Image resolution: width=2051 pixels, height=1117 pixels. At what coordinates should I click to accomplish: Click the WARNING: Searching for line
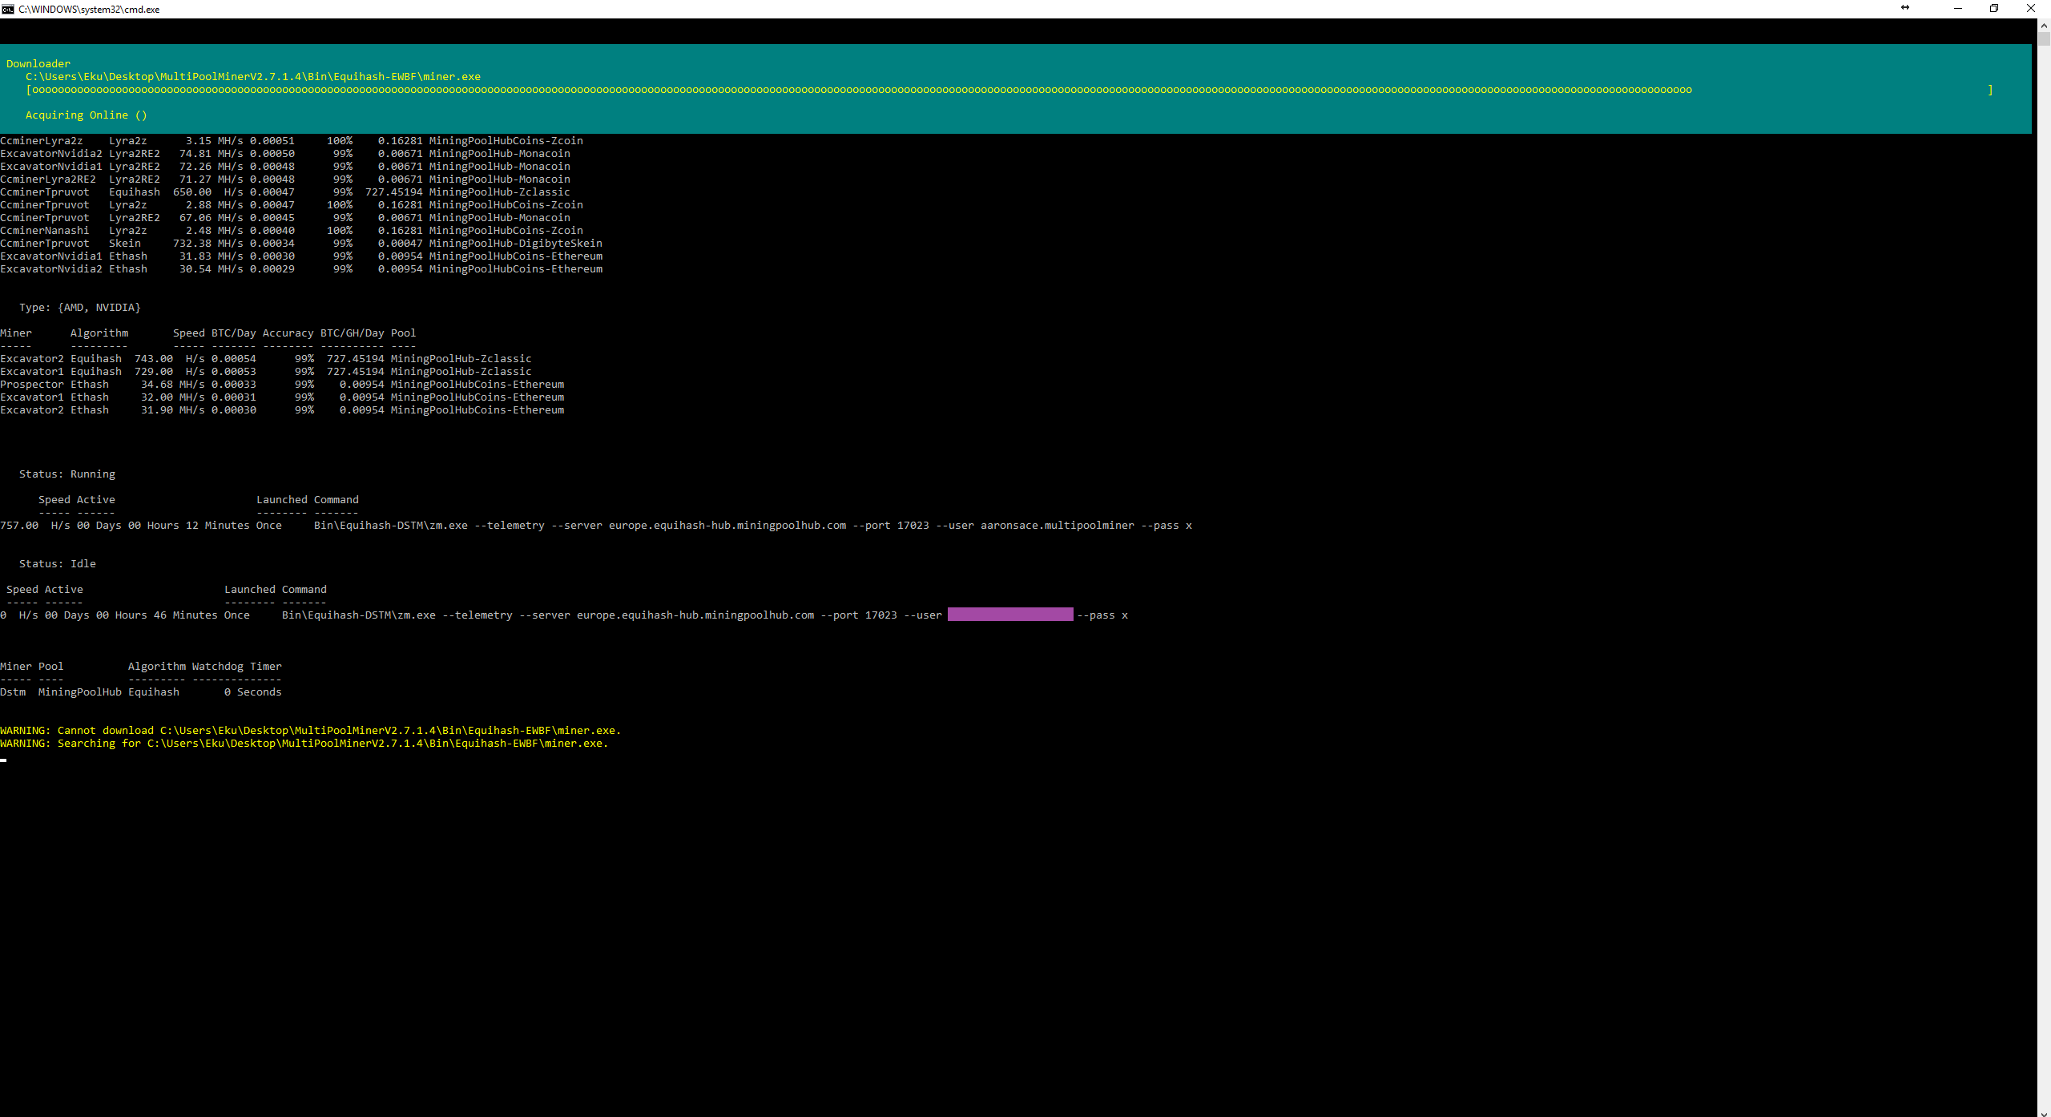304,744
